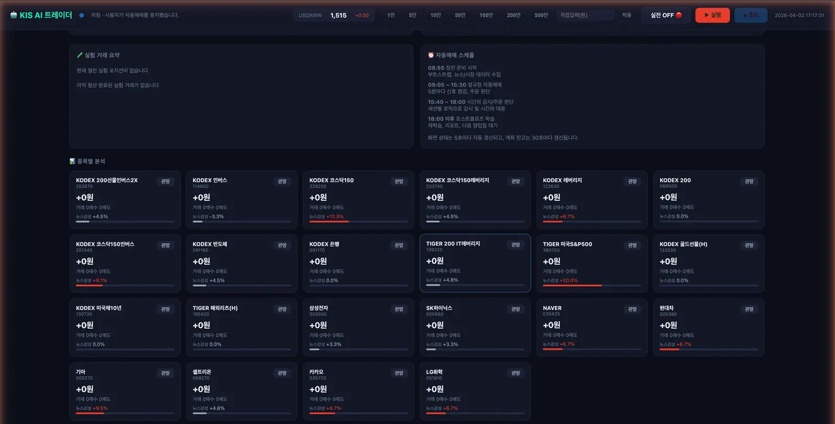This screenshot has width=835, height=424.
Task: Choose the 100만 amount preset
Action: (486, 15)
